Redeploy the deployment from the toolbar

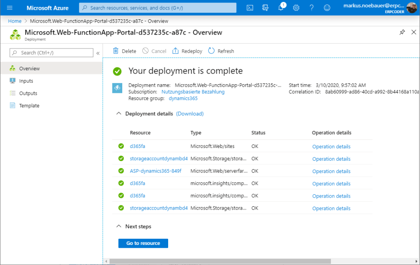tap(187, 51)
